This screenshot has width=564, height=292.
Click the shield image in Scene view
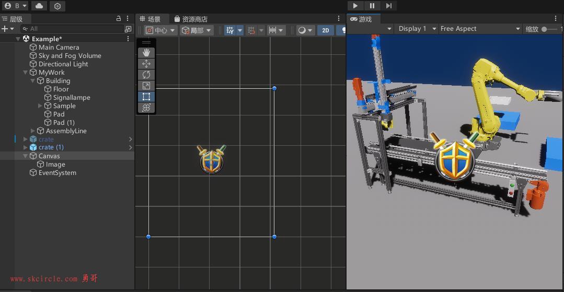212,159
